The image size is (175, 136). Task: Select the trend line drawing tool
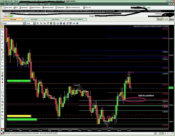3,33
